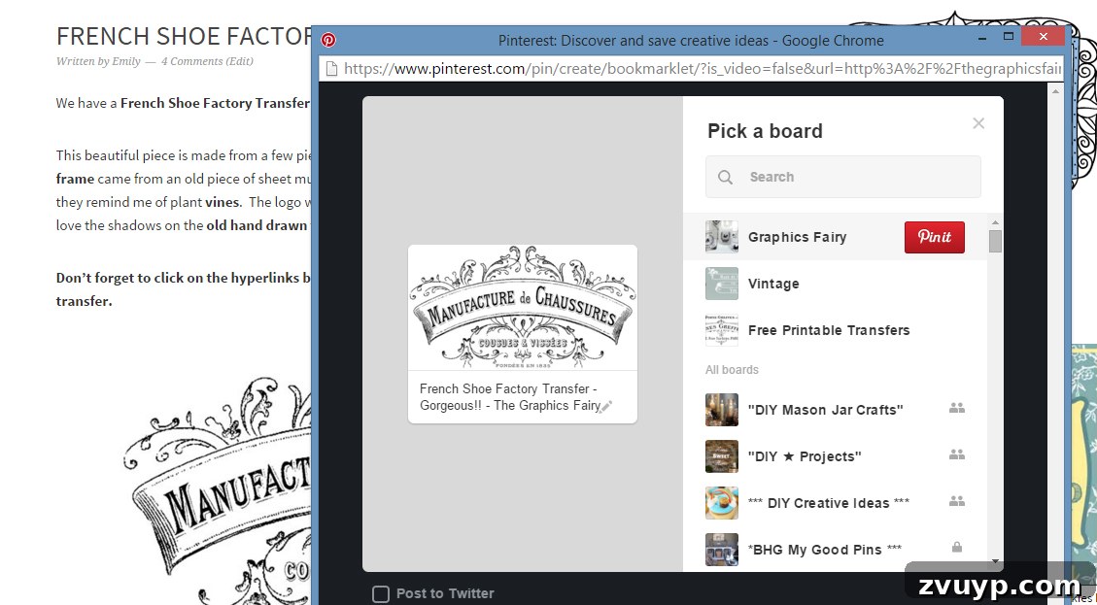Close the Pick a board dialog with X

pos(978,123)
